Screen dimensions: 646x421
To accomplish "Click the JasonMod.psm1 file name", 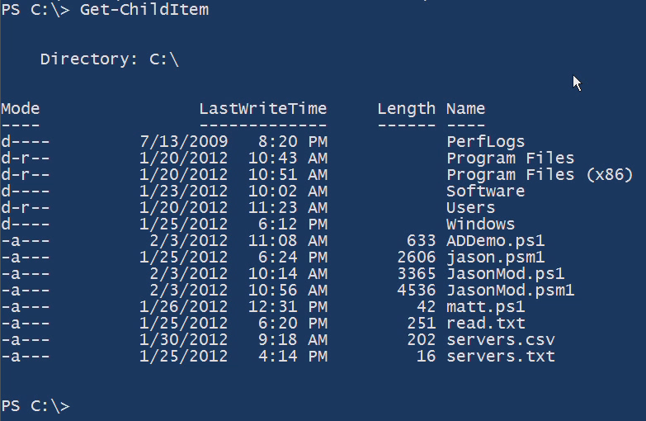I will click(x=511, y=290).
